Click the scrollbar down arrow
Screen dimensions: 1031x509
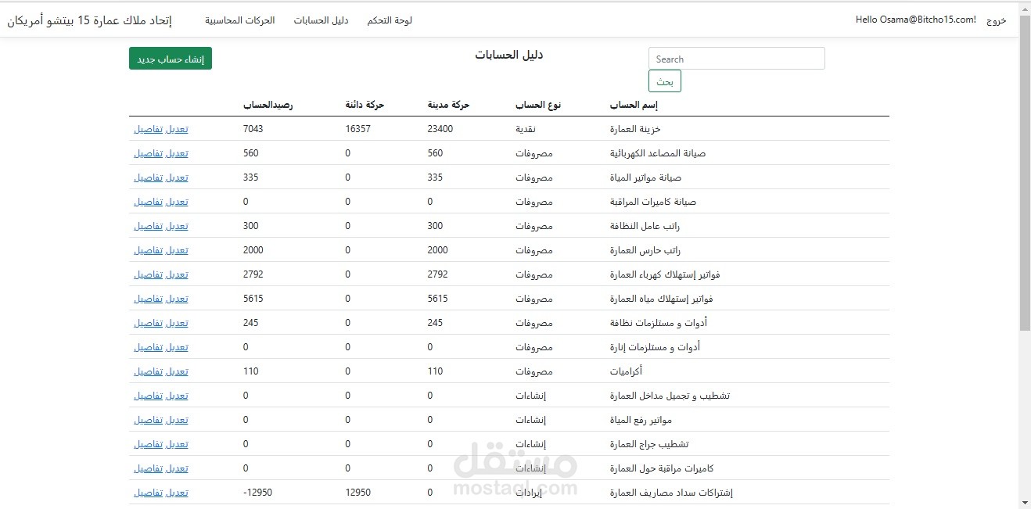click(x=1025, y=502)
